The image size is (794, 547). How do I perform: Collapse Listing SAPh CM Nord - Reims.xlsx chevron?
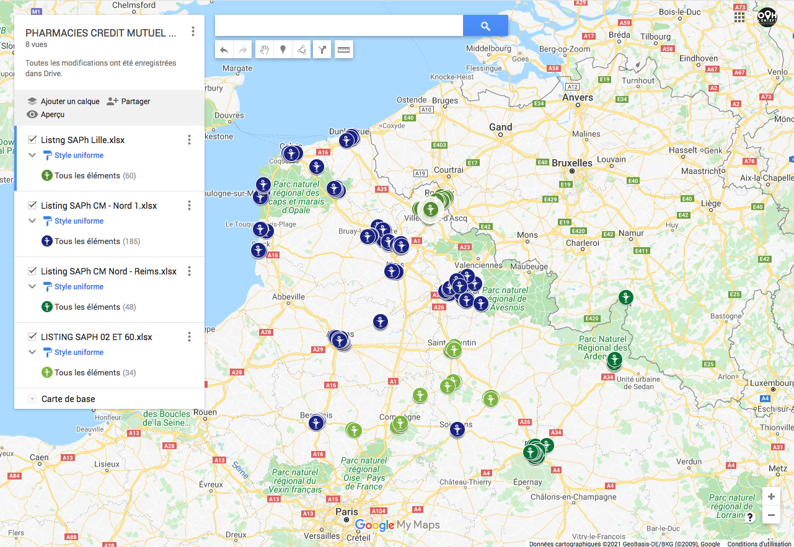tap(32, 287)
